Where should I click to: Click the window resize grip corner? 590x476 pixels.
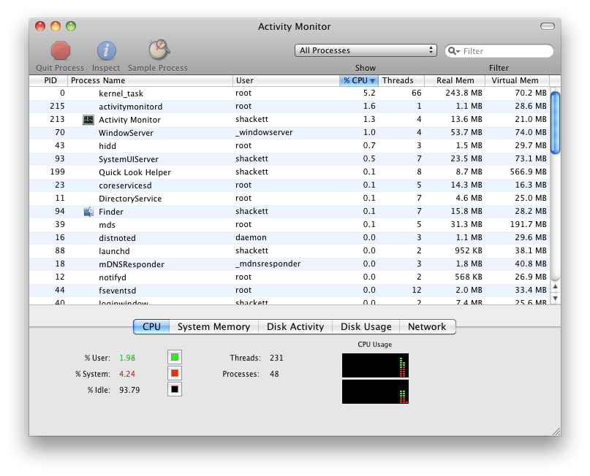coord(556,431)
